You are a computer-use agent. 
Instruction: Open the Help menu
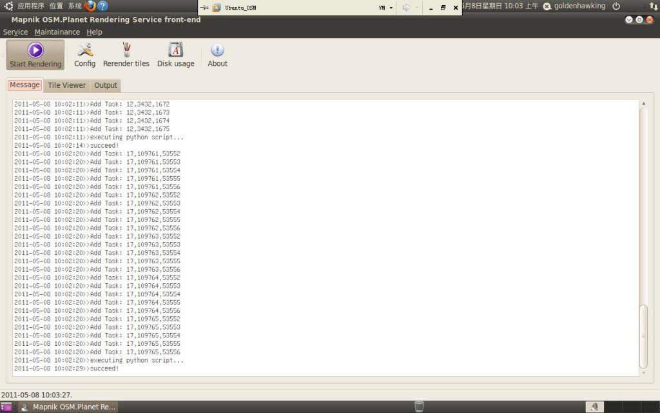click(94, 32)
